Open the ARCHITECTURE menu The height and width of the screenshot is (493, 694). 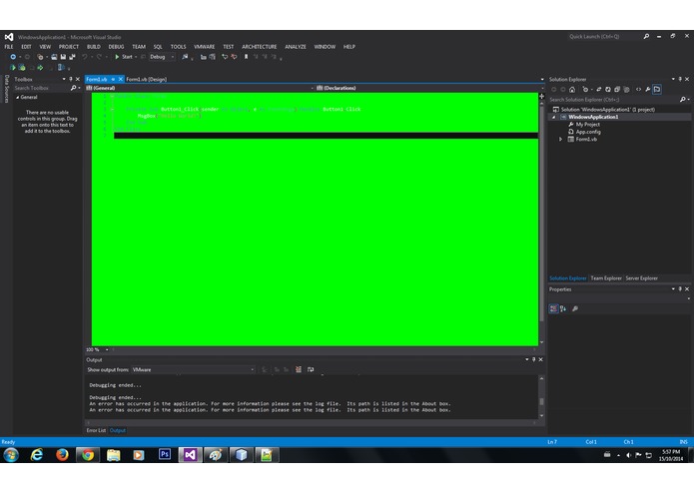click(x=259, y=47)
